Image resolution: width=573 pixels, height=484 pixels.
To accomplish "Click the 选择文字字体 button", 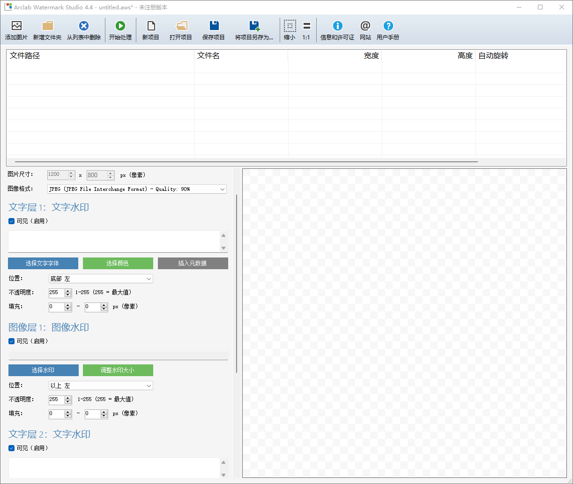I will [x=43, y=263].
